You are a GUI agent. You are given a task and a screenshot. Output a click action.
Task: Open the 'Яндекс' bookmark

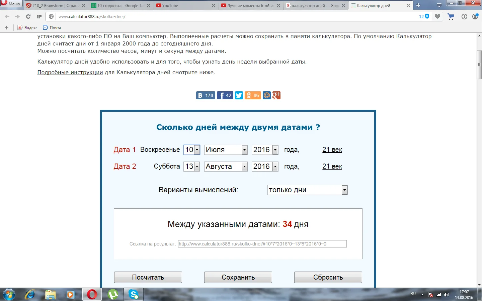coord(27,27)
